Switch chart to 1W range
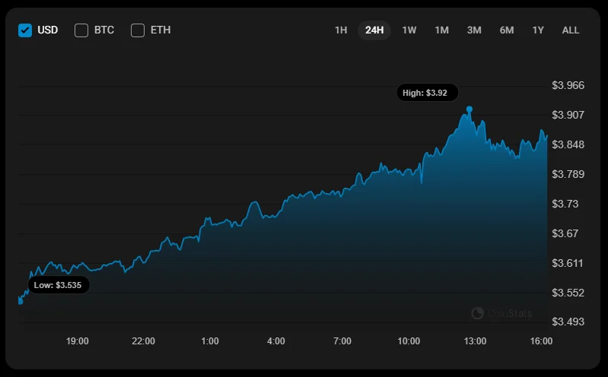This screenshot has width=608, height=377. [409, 30]
